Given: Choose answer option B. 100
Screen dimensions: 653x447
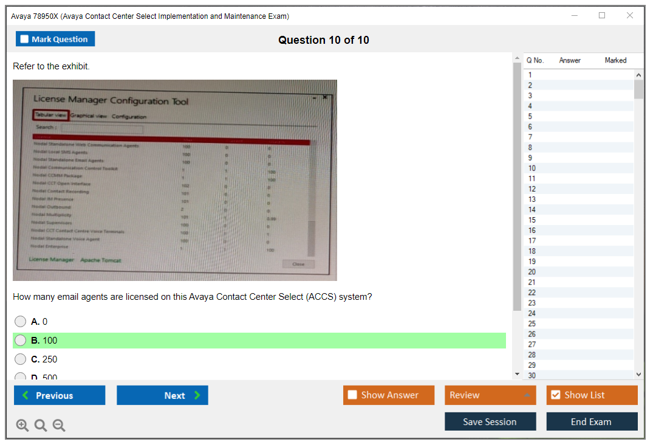Looking at the screenshot, I should pos(21,341).
